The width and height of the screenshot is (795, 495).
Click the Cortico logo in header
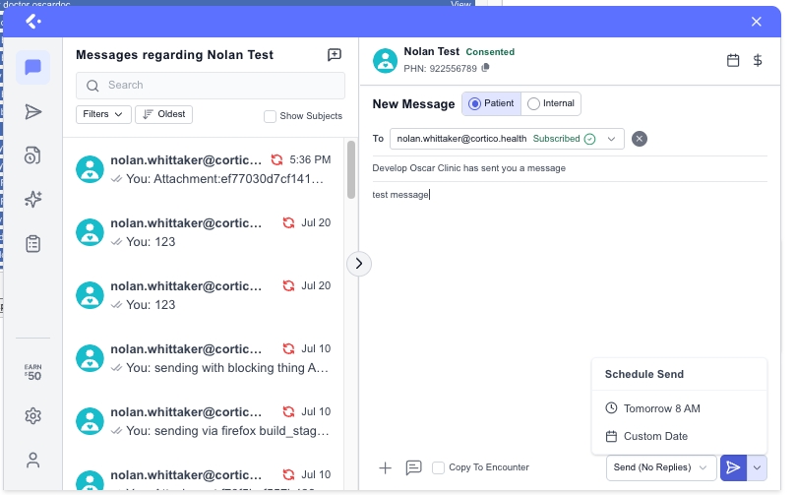tap(32, 22)
